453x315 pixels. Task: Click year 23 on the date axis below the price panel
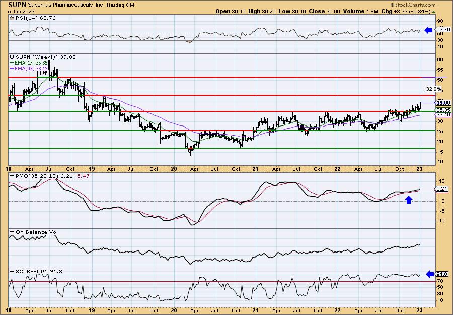(x=420, y=169)
